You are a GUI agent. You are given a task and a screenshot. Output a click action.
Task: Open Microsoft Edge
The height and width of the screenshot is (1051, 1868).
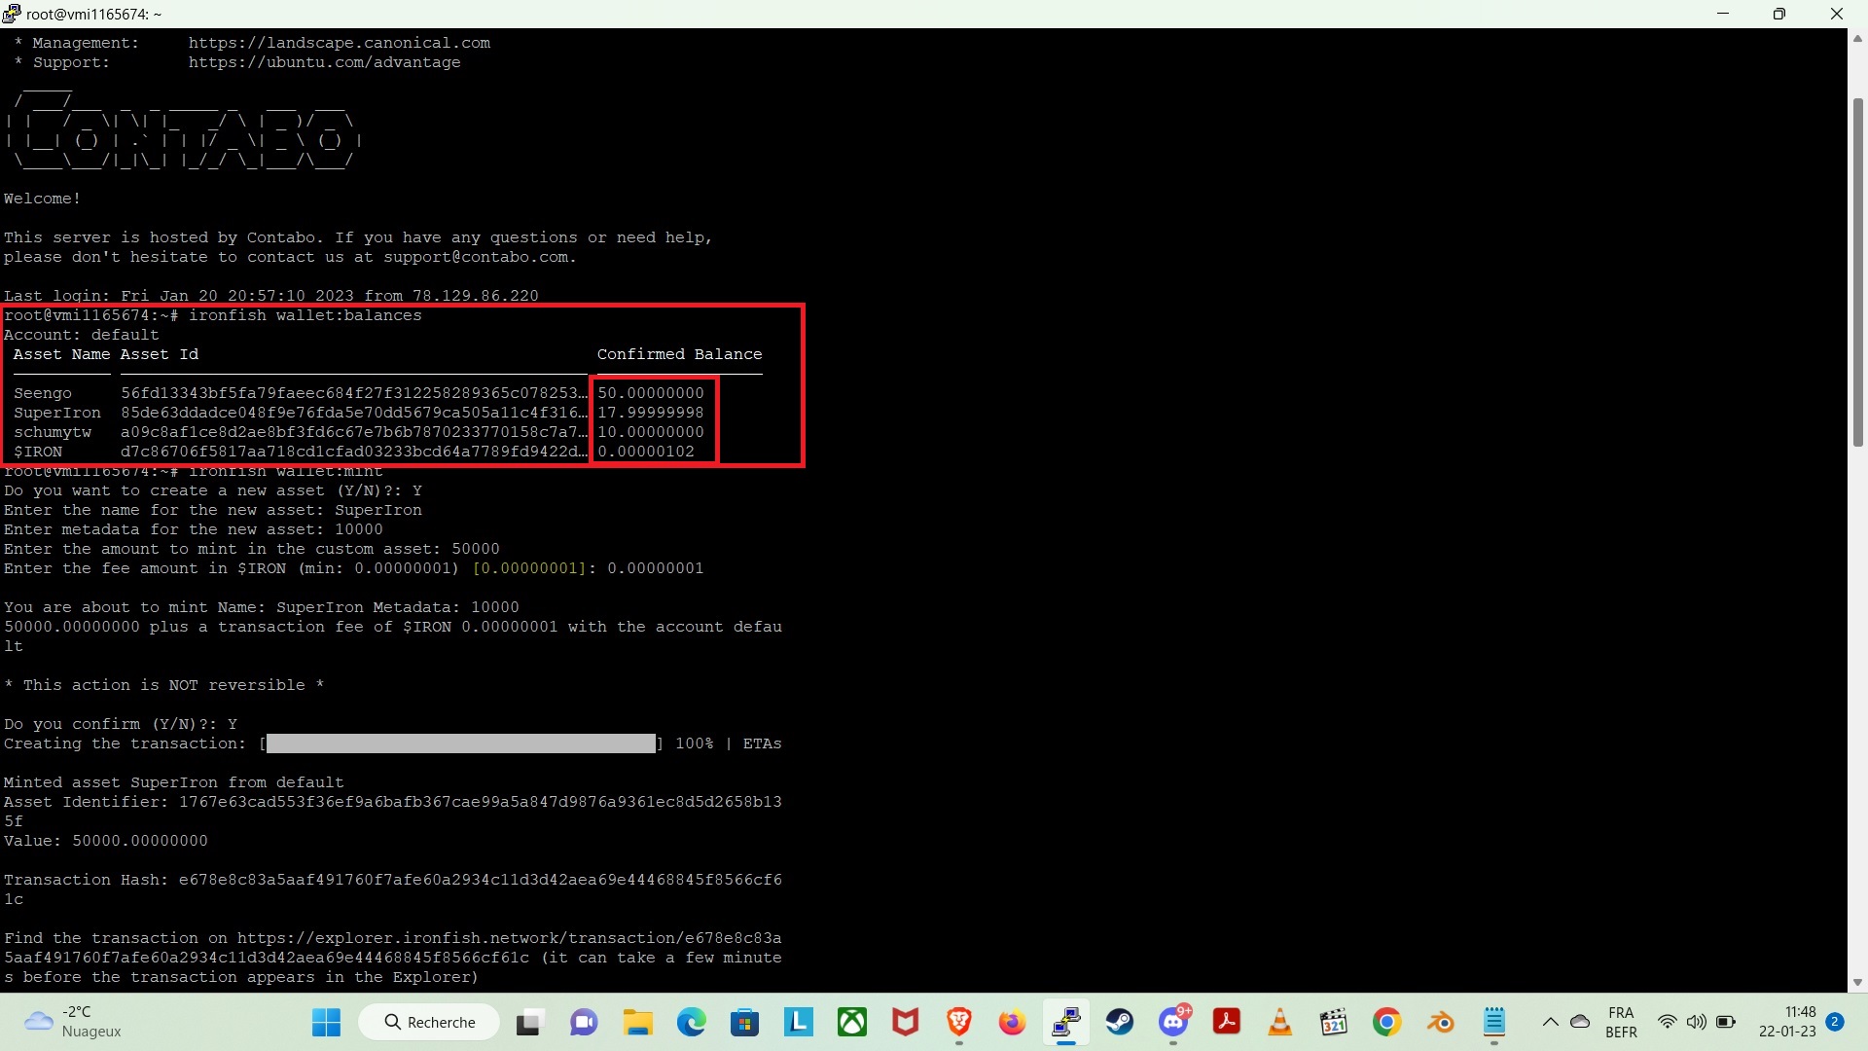point(691,1022)
